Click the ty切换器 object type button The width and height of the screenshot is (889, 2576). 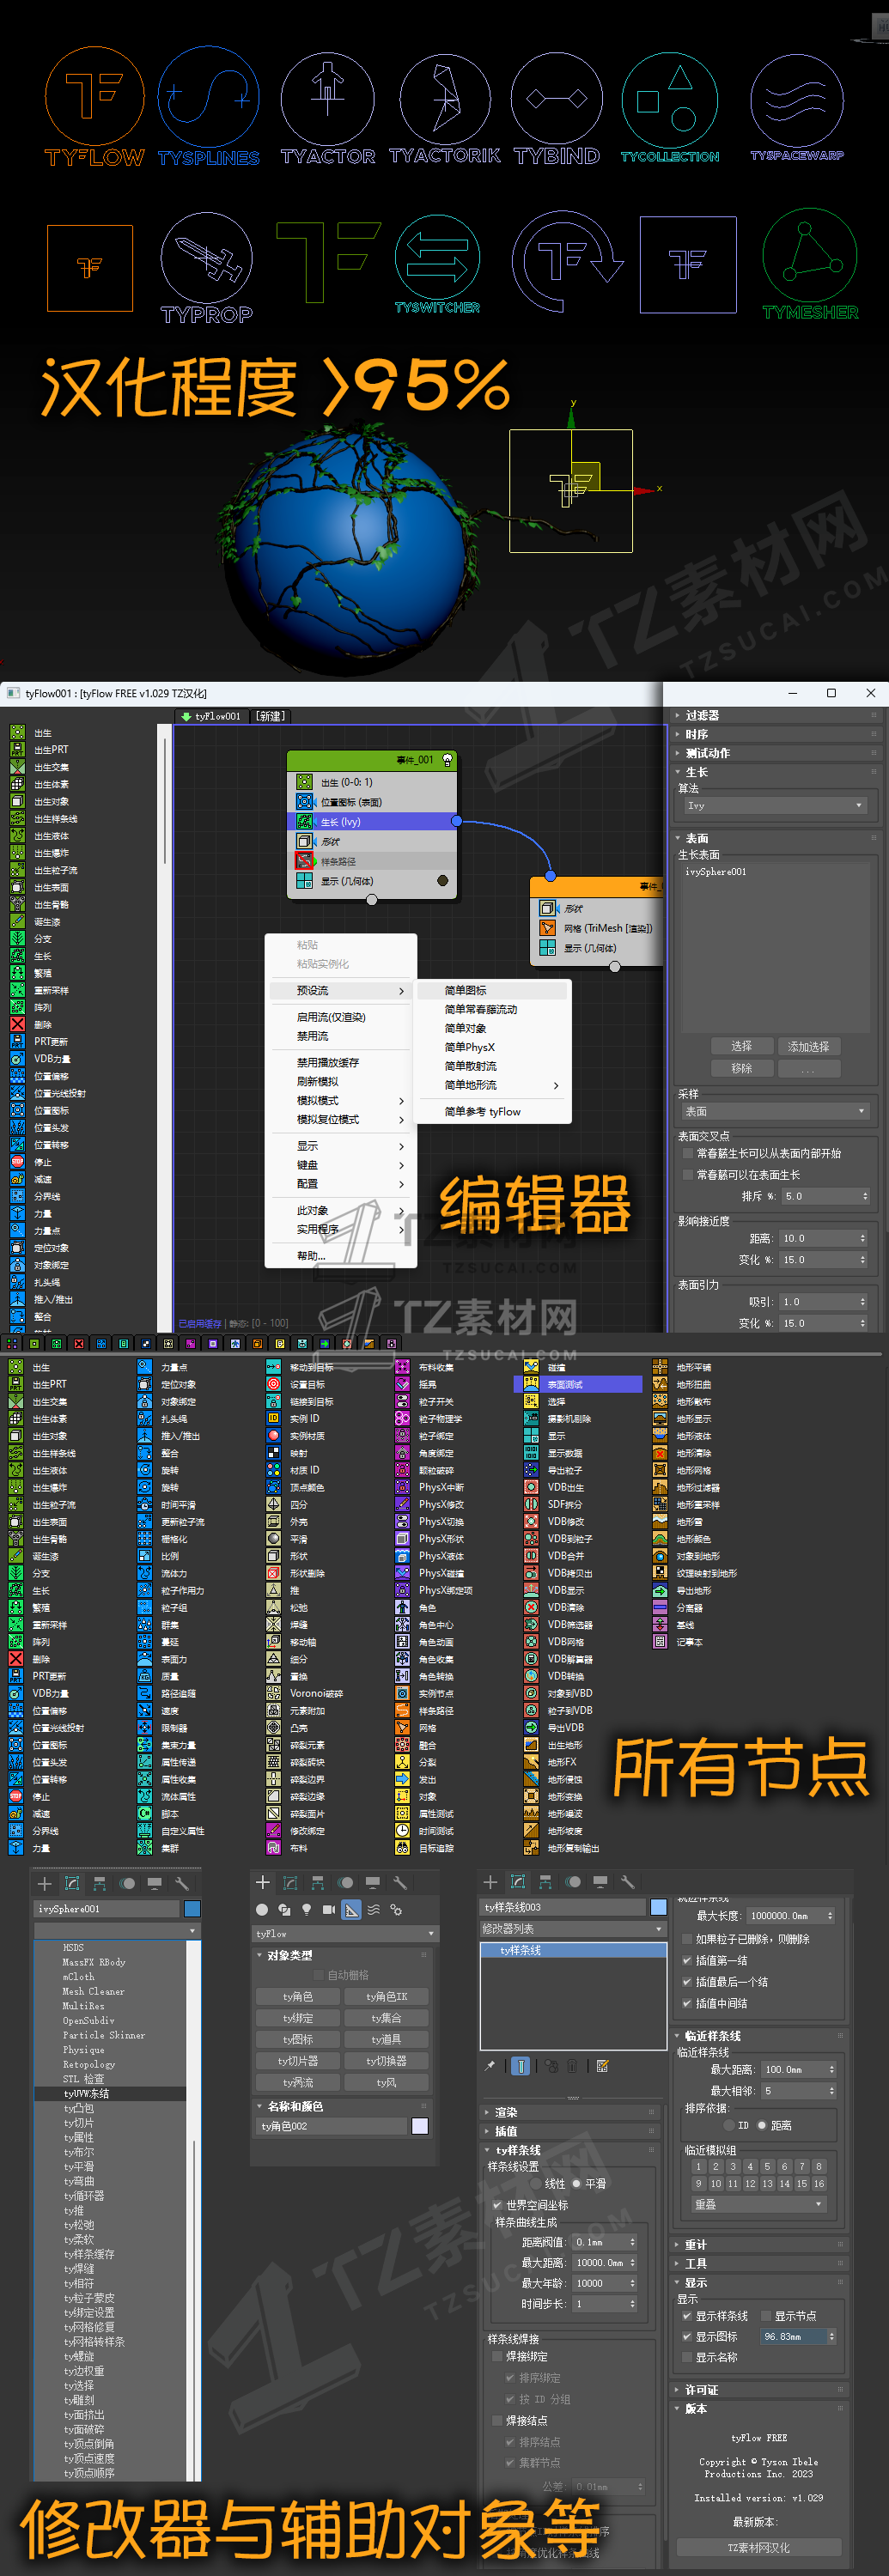[387, 2061]
